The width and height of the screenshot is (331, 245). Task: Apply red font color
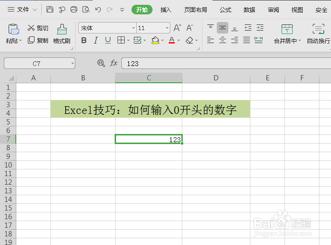coord(172,40)
